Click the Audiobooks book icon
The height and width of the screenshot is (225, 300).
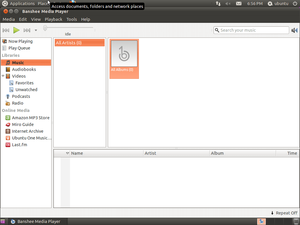pos(8,69)
